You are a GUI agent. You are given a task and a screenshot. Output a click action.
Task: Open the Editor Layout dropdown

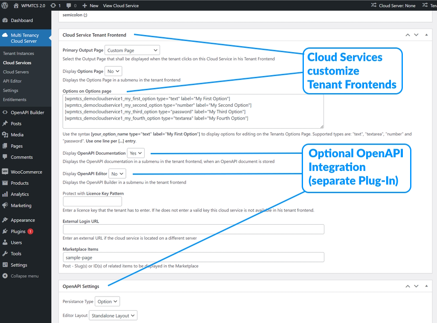coord(113,315)
